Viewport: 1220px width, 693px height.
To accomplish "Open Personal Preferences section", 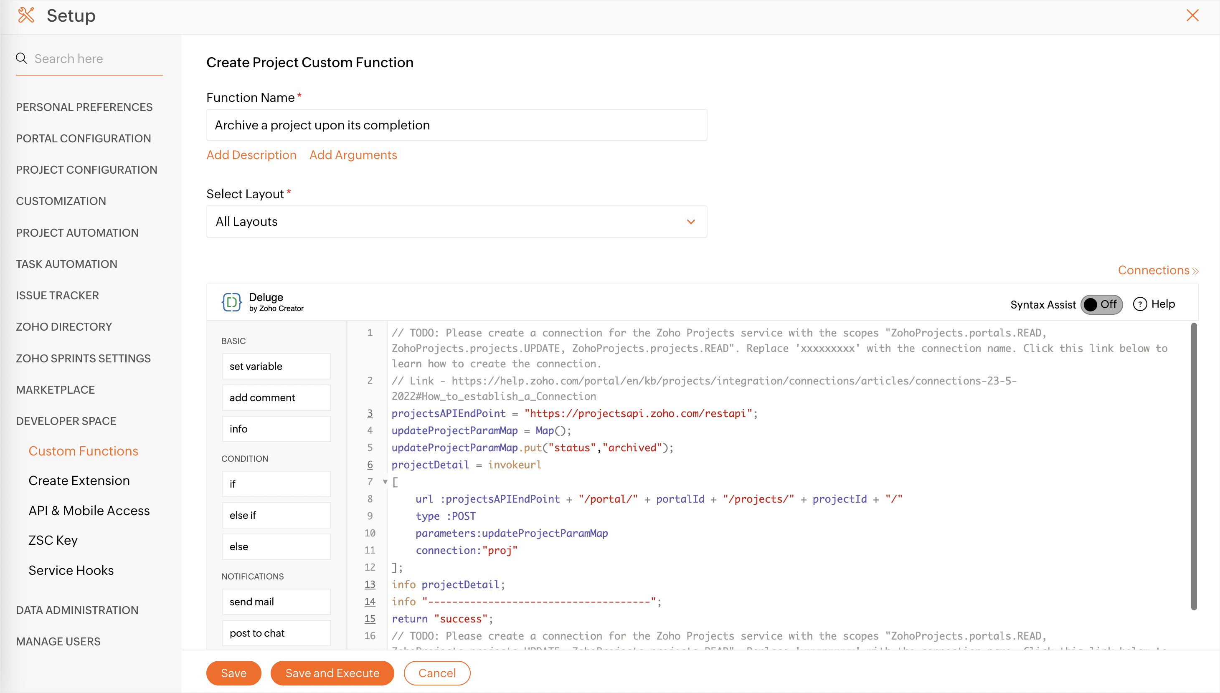I will pyautogui.click(x=84, y=107).
